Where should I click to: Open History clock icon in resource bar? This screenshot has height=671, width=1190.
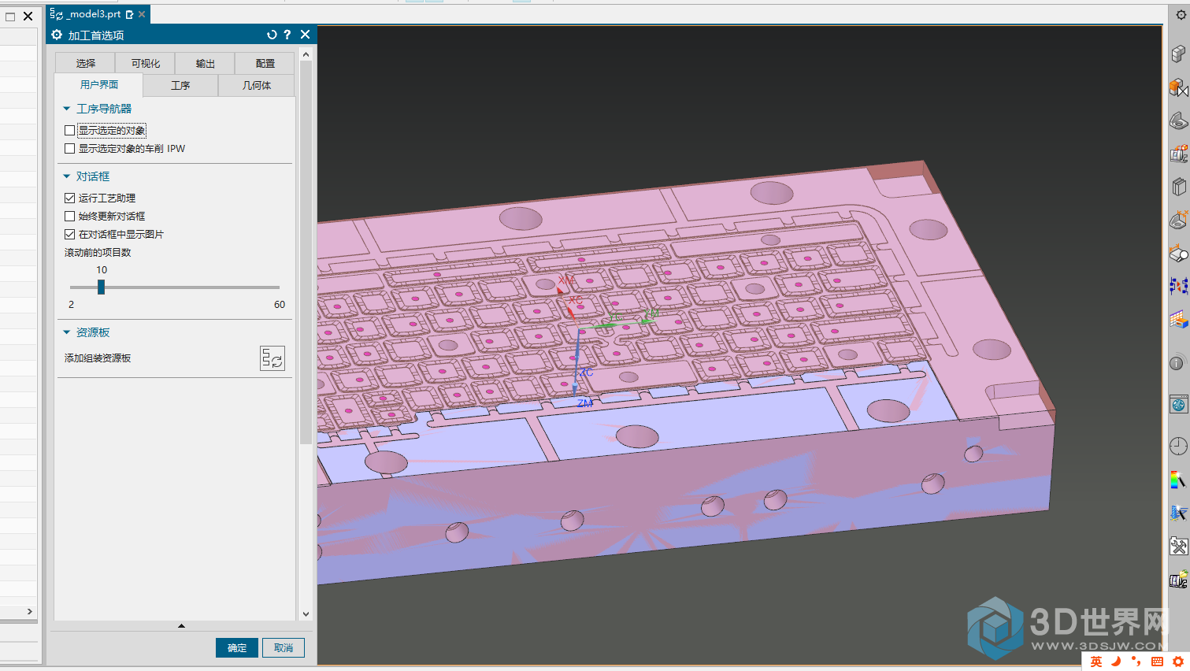[x=1178, y=446]
